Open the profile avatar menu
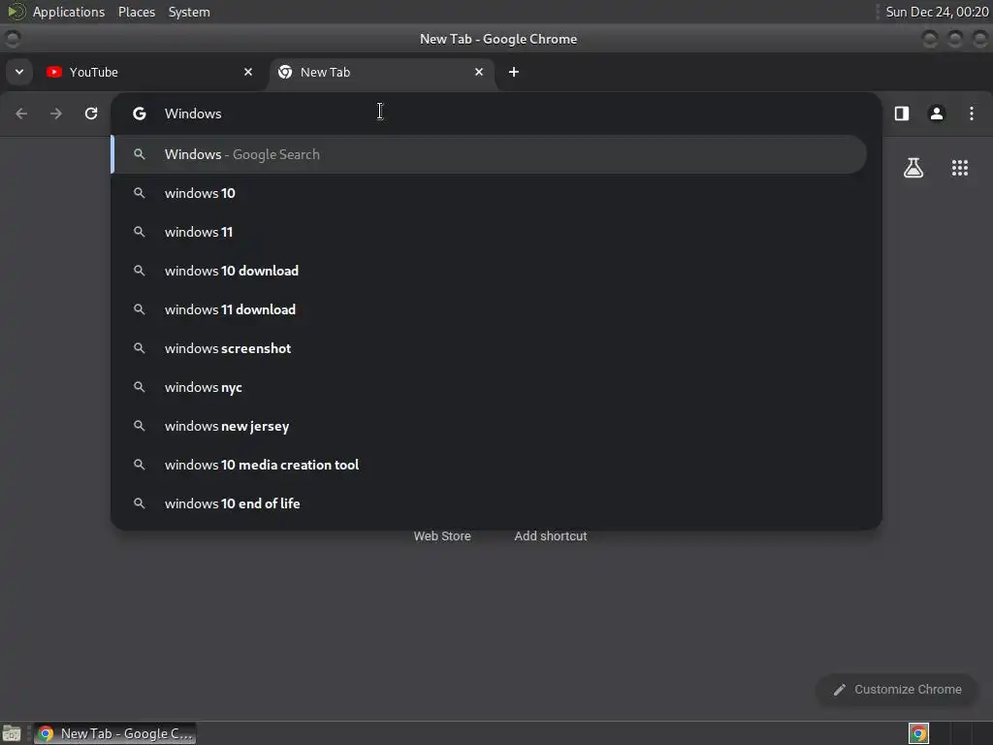 point(937,113)
